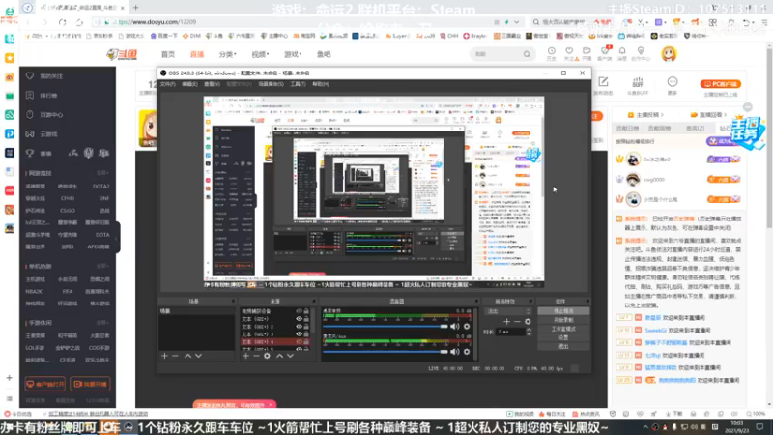Open Douyu notifications bell icon
This screenshot has width=773, height=435.
click(622, 51)
